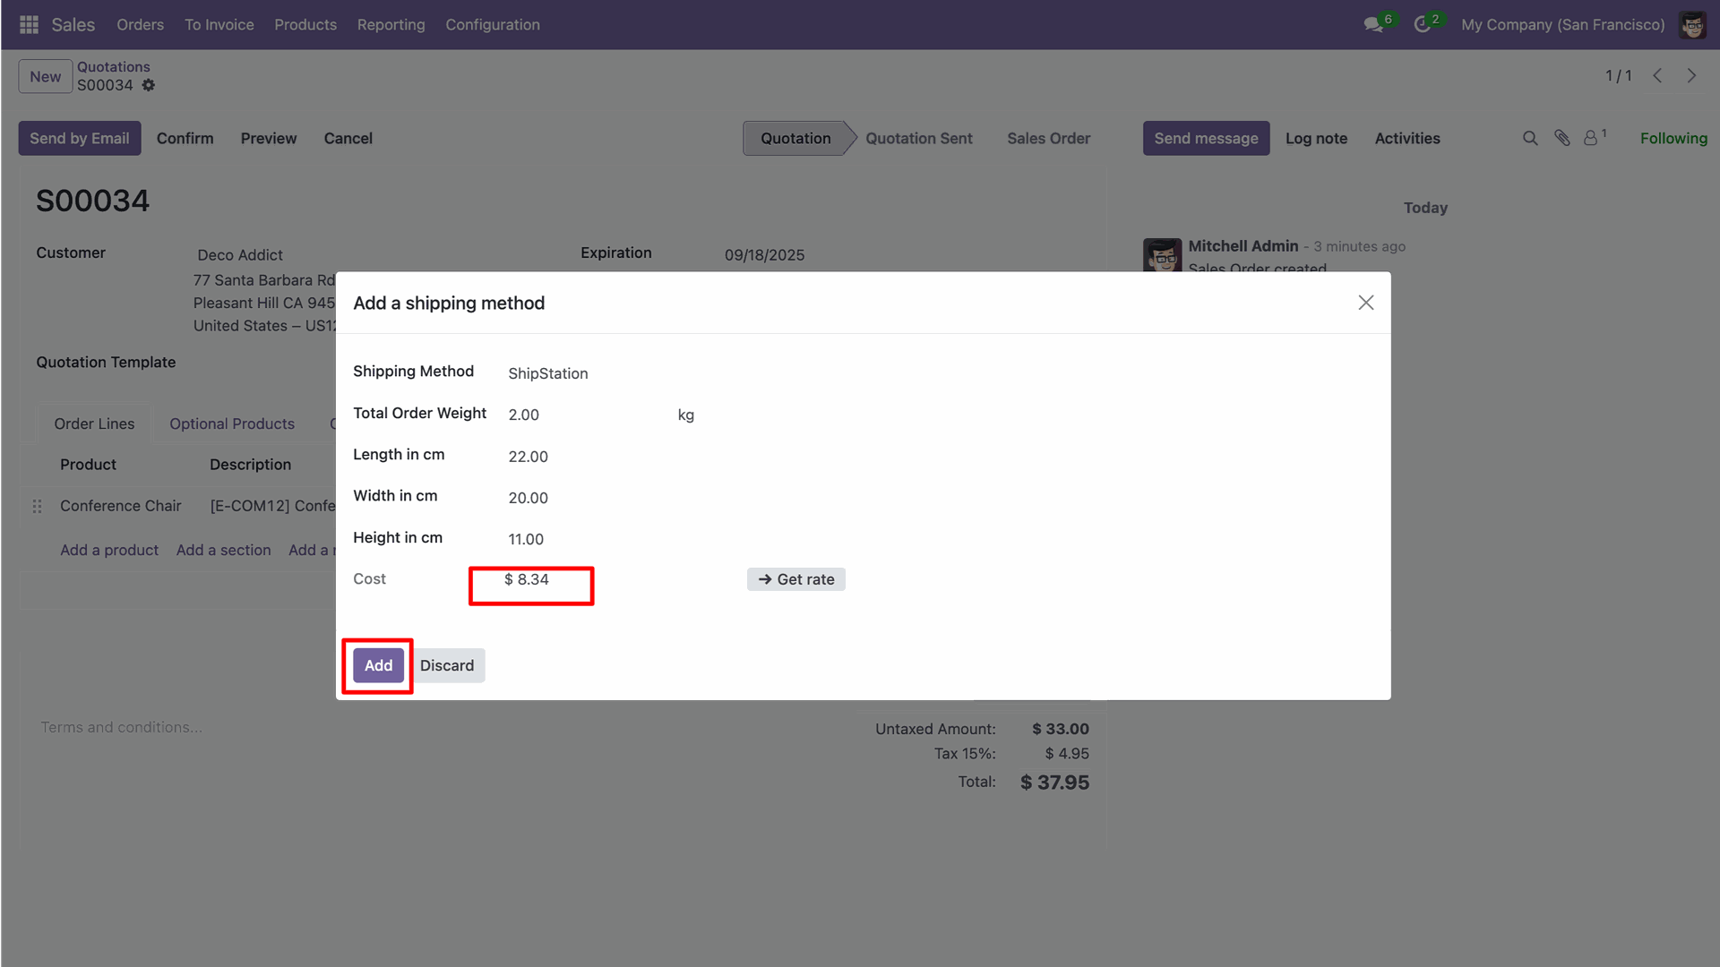Open My Company (San Francisco) switcher
The image size is (1720, 967).
1562,25
